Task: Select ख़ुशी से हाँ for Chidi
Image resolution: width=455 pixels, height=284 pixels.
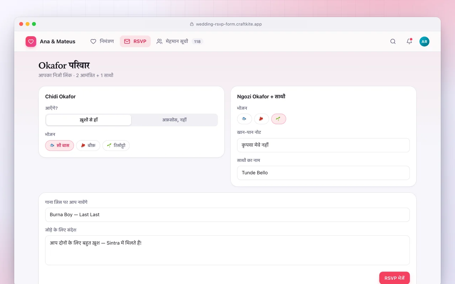Action: point(89,120)
